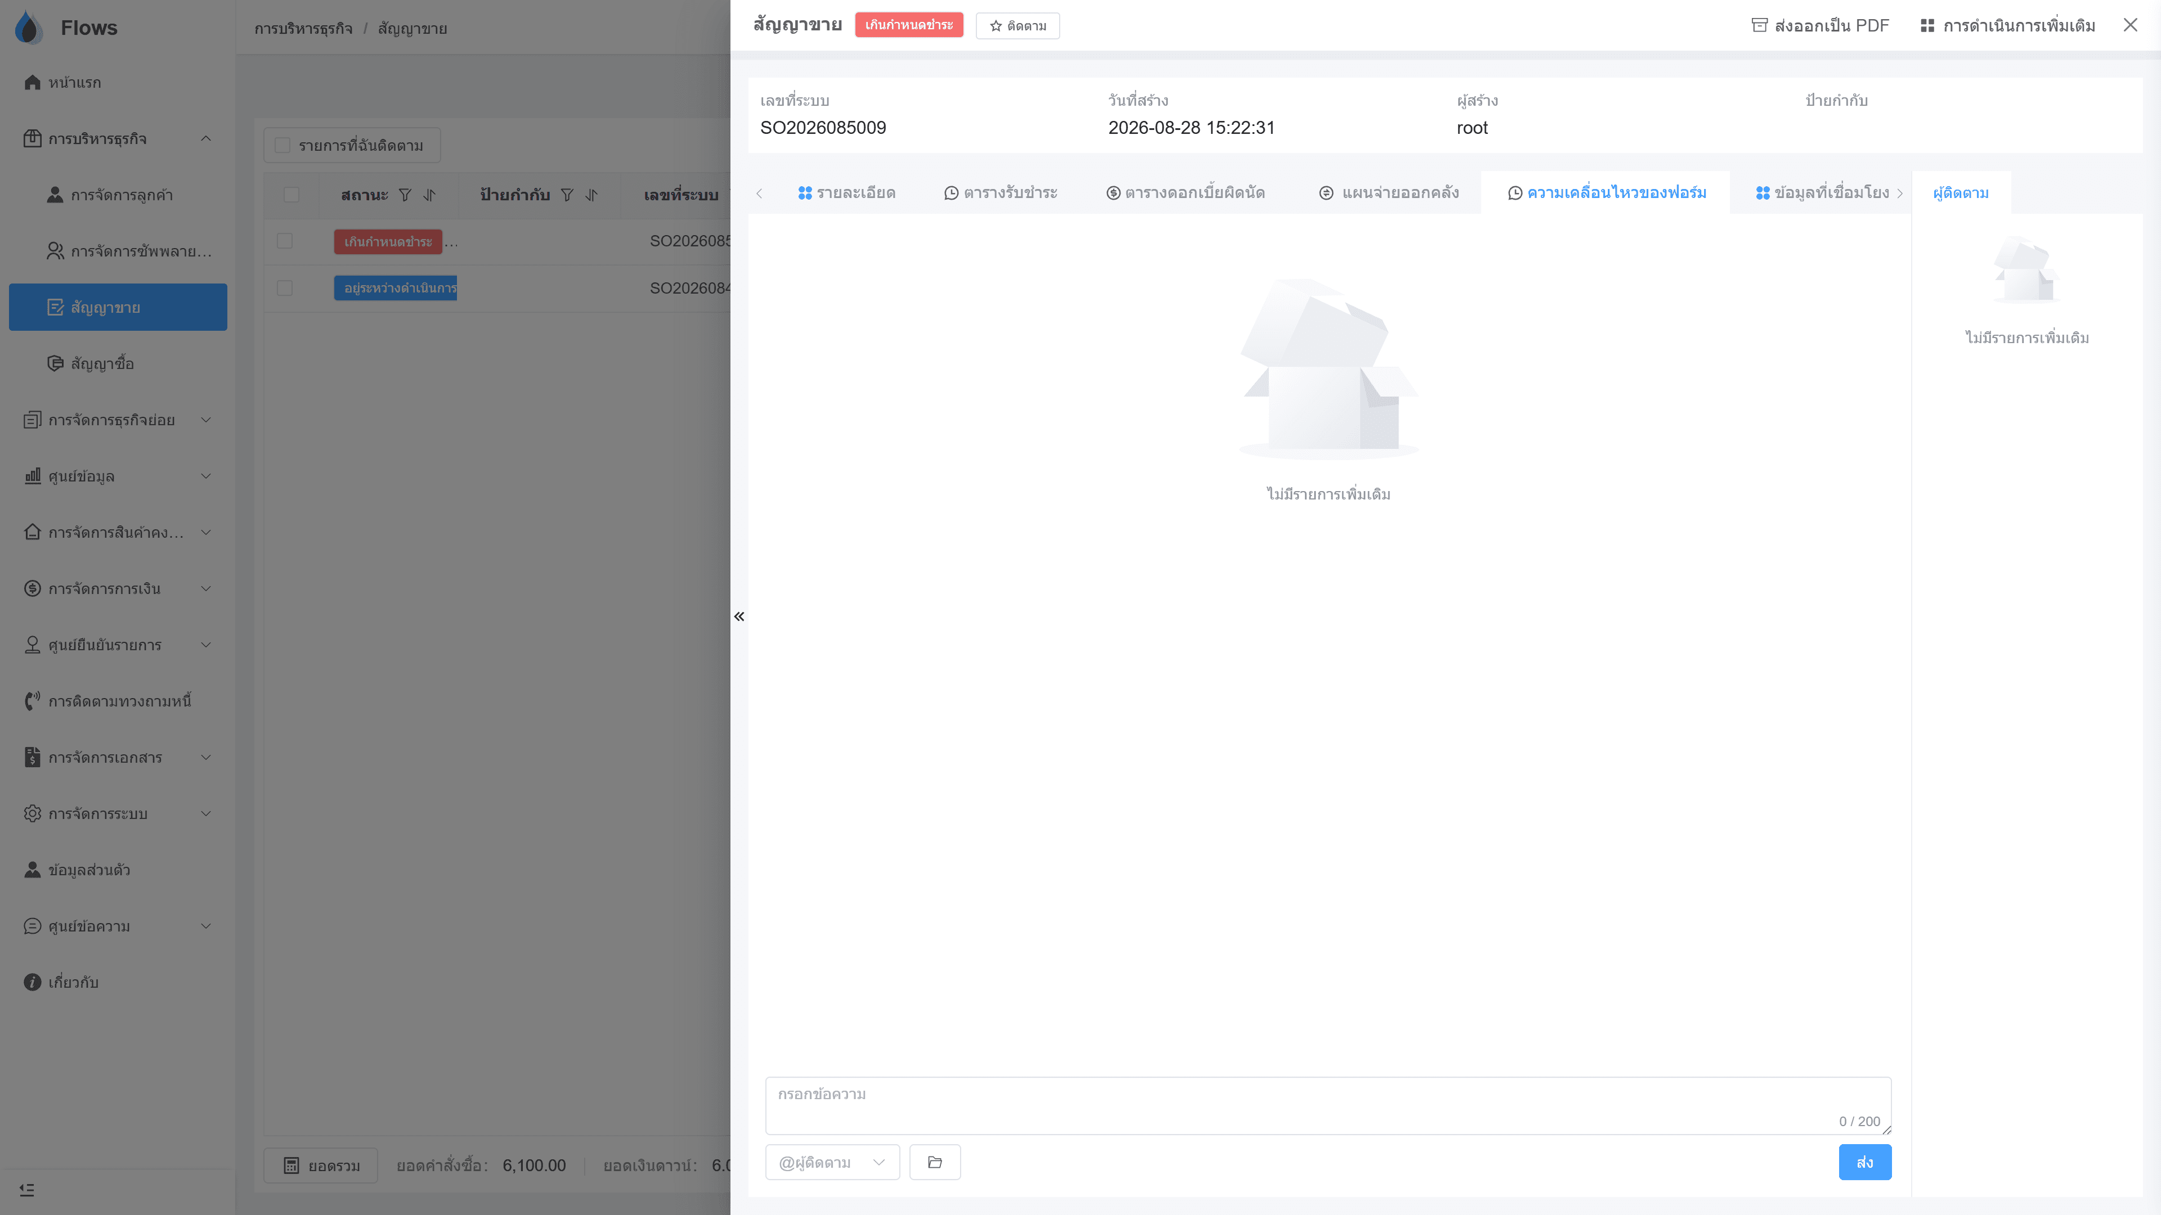Click the Flows water-drop logo
The height and width of the screenshot is (1215, 2161).
click(x=29, y=27)
